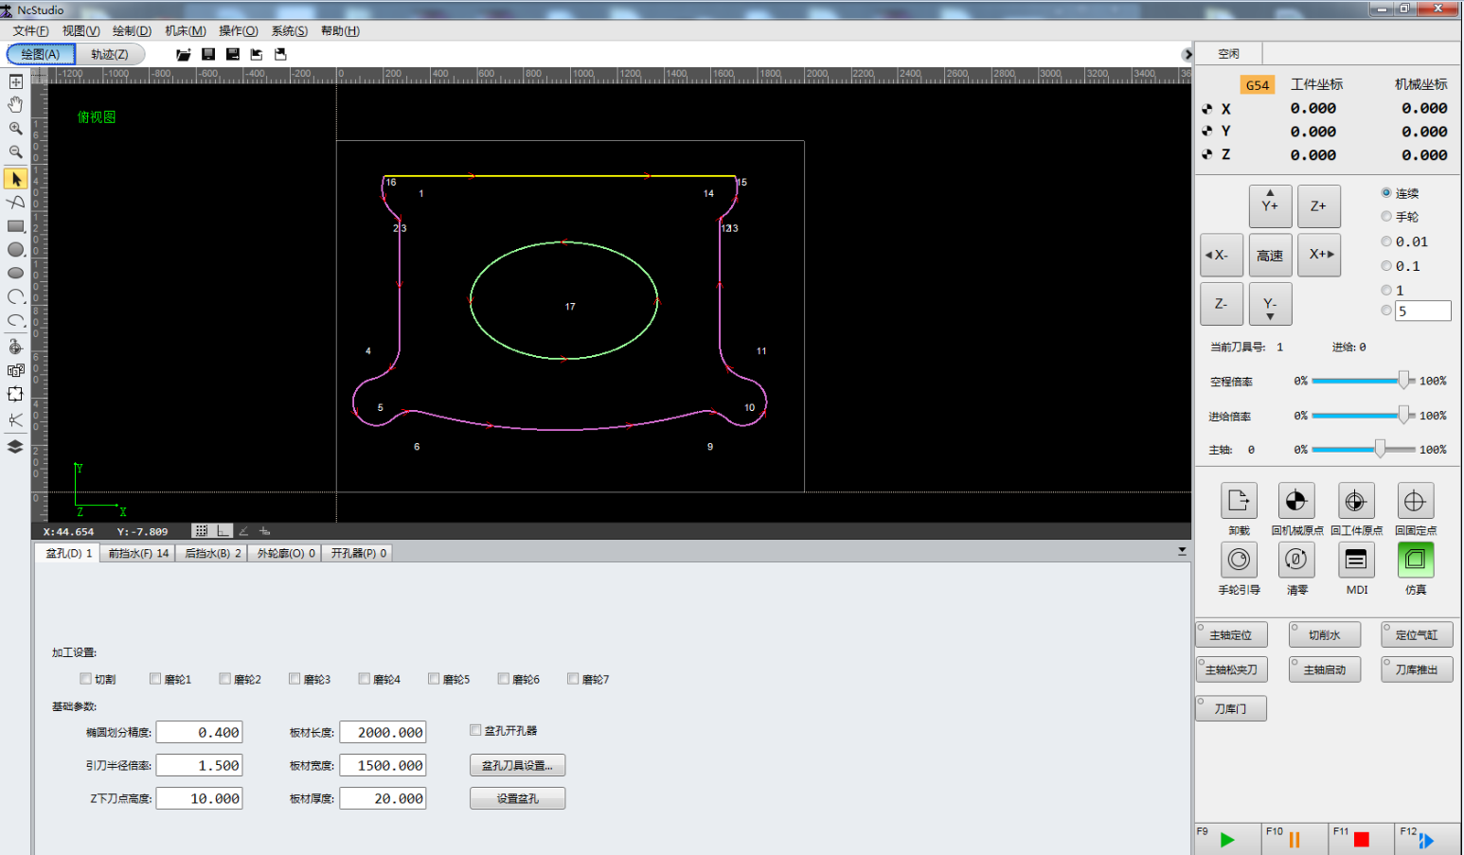Screen dimensions: 1464x855
Task: Collapse the right panel with arrow button
Action: [1187, 55]
